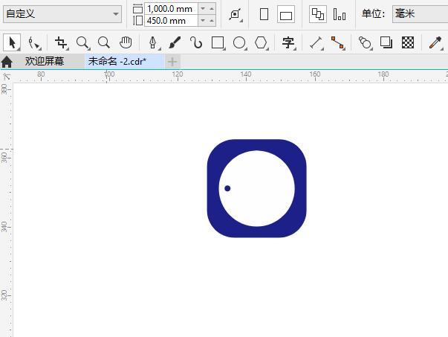The height and width of the screenshot is (337, 448).
Task: Select the Pan hand tool
Action: (x=126, y=42)
